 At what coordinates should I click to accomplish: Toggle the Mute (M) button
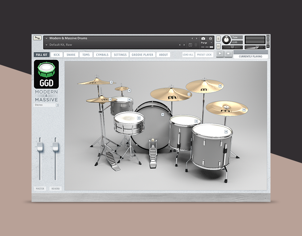tap(218, 46)
